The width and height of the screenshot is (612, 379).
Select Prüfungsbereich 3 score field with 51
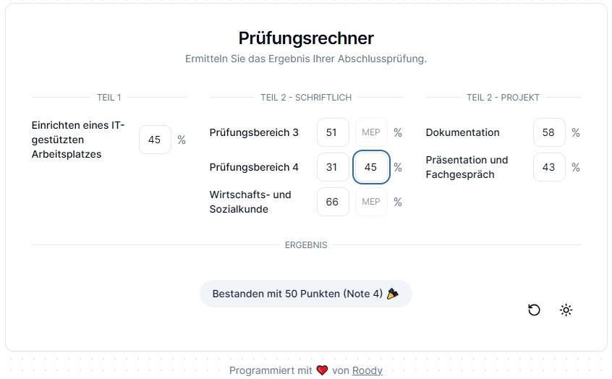(x=333, y=132)
